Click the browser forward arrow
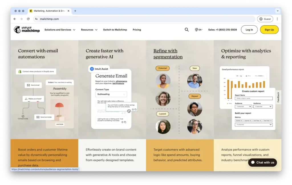This screenshot has width=292, height=185. pos(21,19)
